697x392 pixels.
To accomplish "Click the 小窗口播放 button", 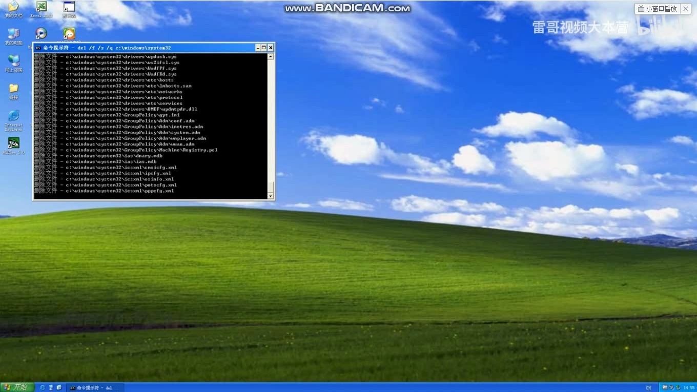I will (658, 9).
